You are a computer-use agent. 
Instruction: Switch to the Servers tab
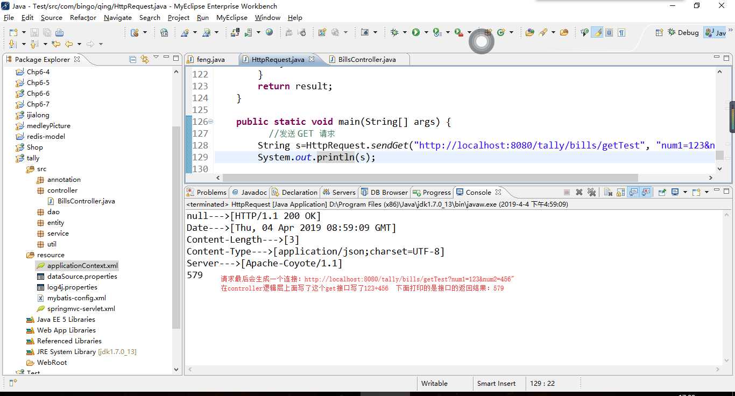(338, 192)
